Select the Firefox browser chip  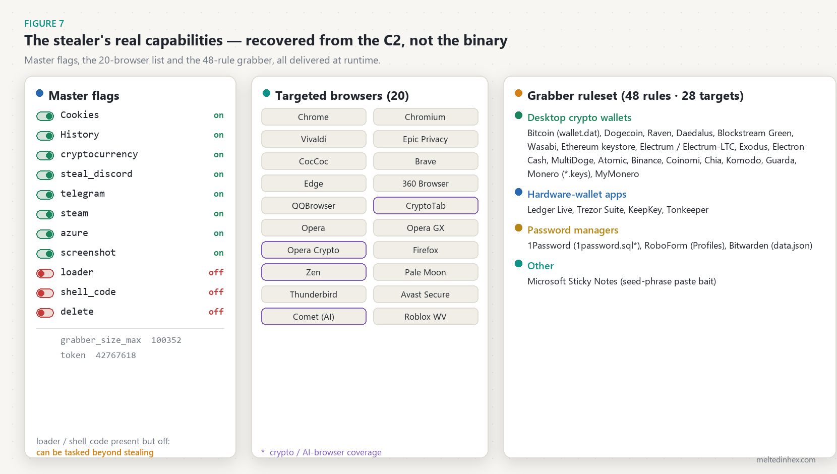[426, 250]
